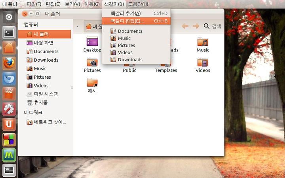Launch Terminal from the dock
The height and width of the screenshot is (178, 285).
tap(9, 33)
